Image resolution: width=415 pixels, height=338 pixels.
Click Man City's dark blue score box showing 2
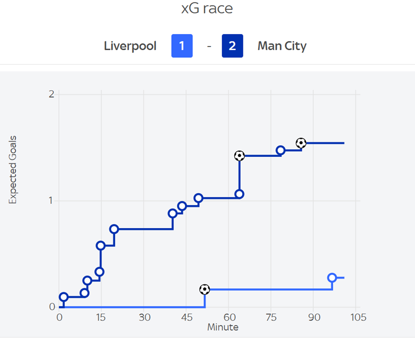tap(232, 46)
